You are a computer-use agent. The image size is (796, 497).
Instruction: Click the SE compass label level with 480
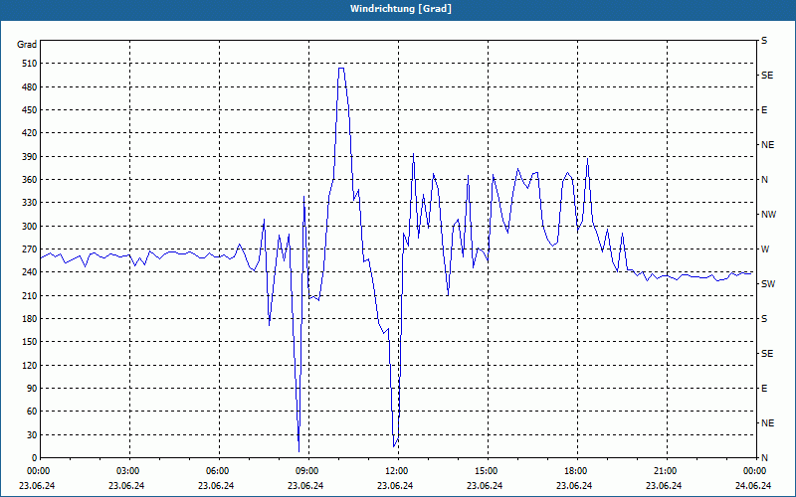click(x=767, y=76)
